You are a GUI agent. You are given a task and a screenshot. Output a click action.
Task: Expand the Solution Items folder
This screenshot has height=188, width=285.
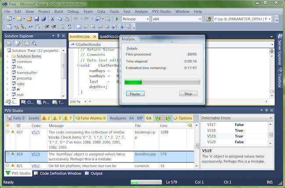(x=7, y=56)
